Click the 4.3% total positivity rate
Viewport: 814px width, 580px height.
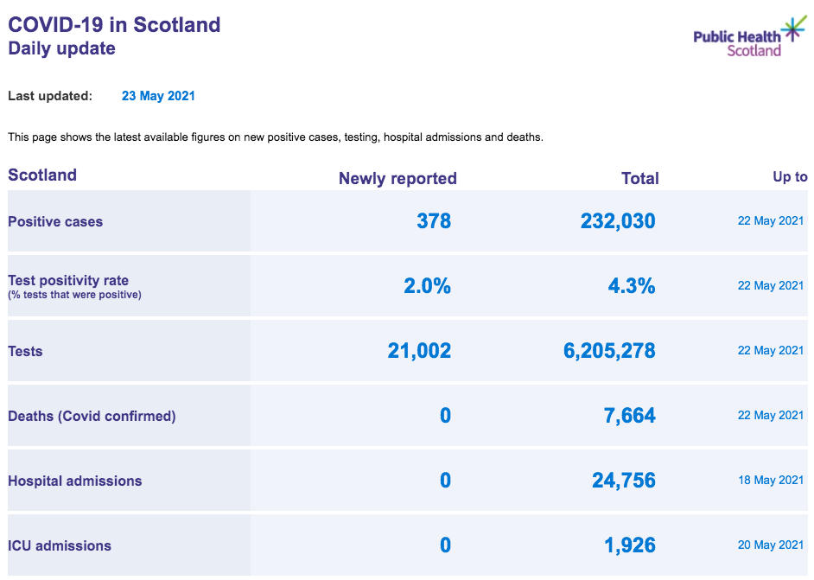[632, 286]
